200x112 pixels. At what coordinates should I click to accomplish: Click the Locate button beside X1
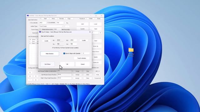point(46,41)
